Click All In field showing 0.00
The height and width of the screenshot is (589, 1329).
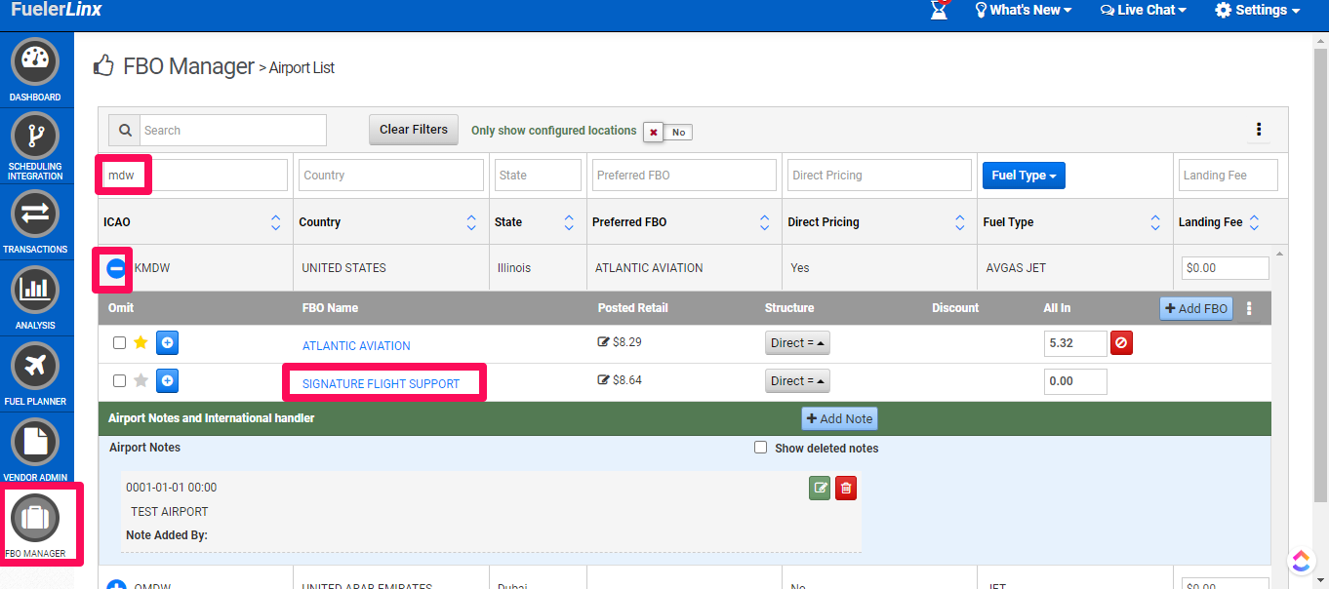1075,381
